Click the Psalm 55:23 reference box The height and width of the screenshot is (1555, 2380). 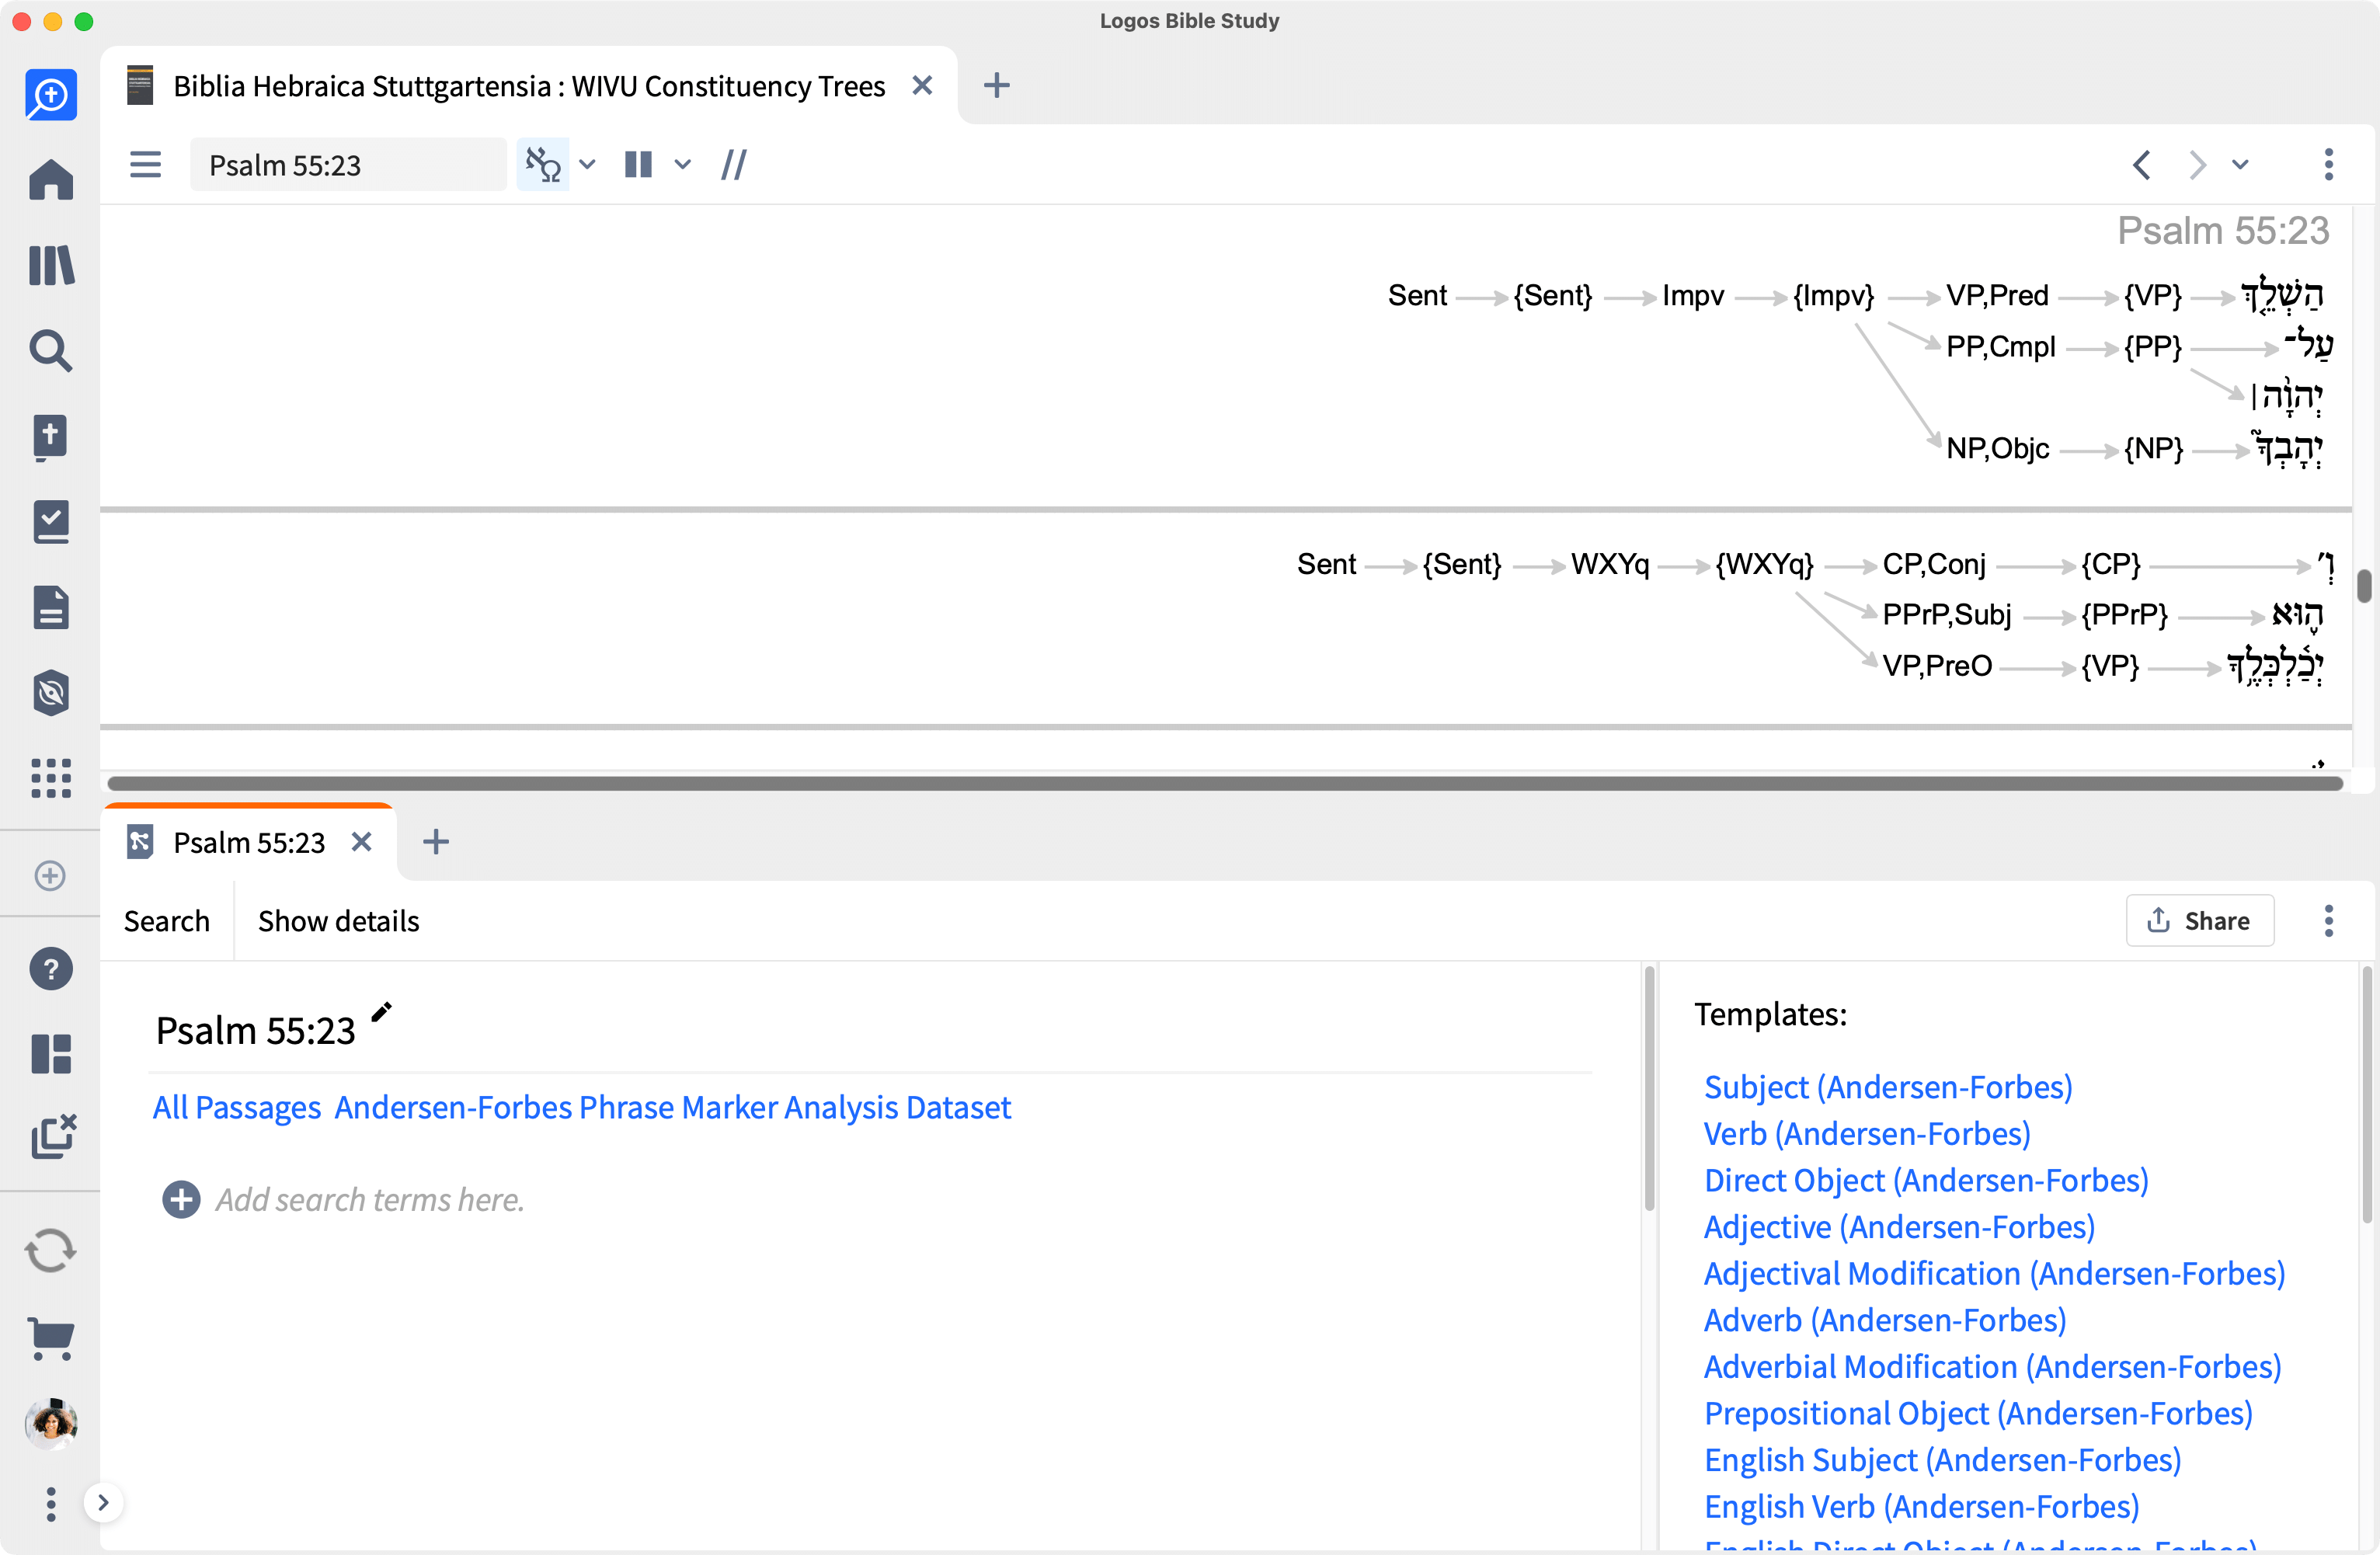(348, 165)
